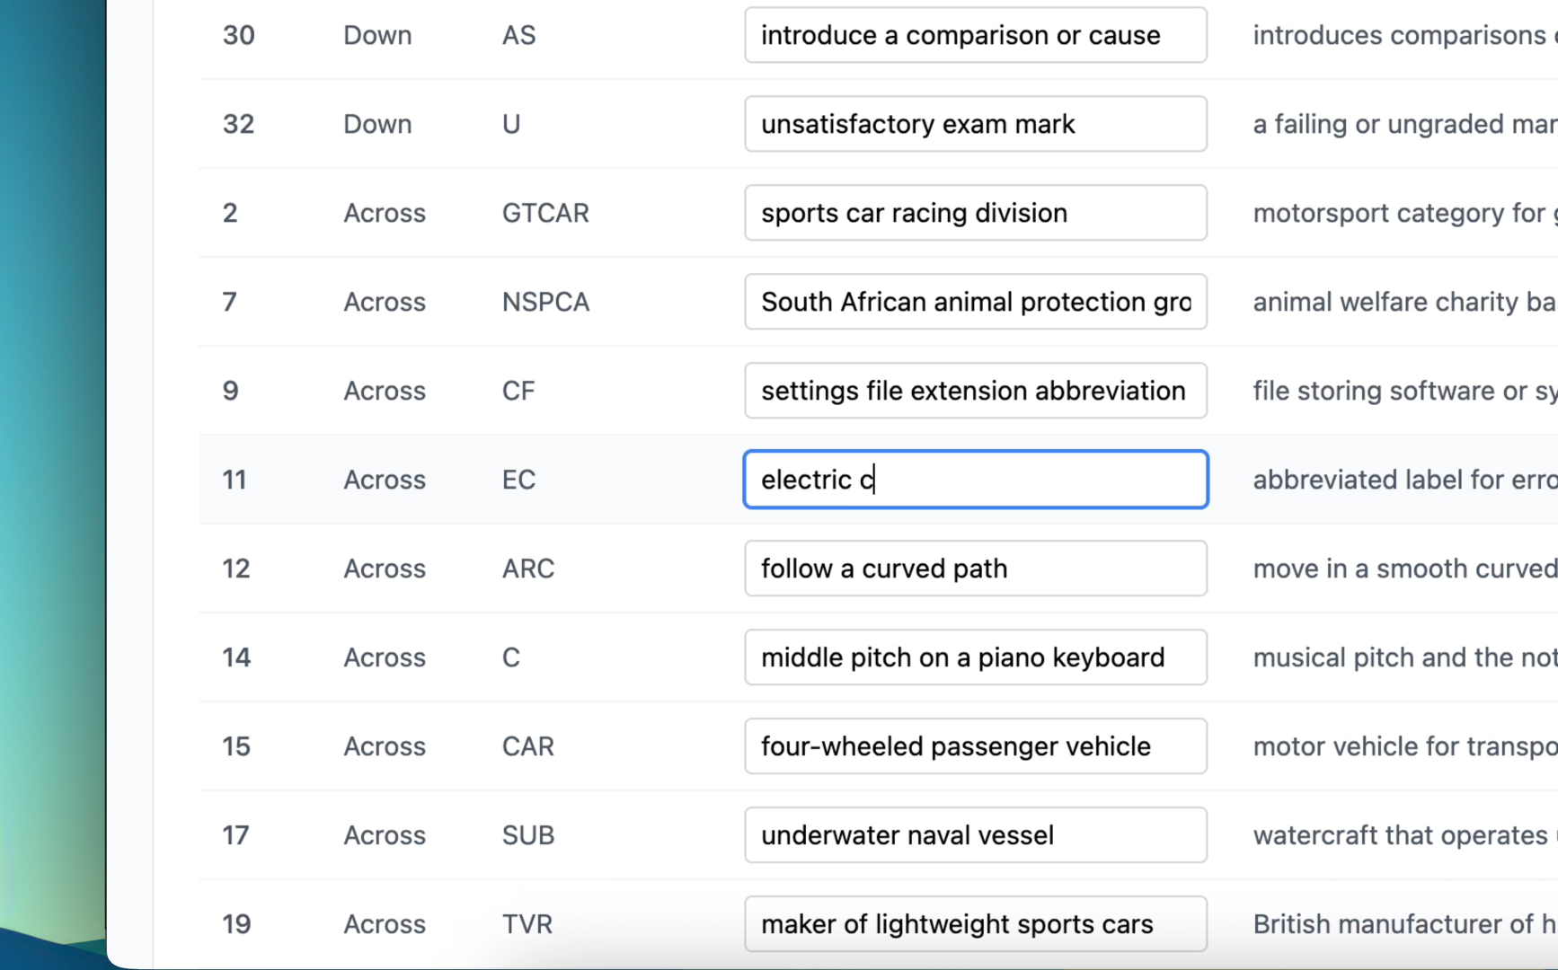Click the answer word NSPCA

click(x=545, y=302)
